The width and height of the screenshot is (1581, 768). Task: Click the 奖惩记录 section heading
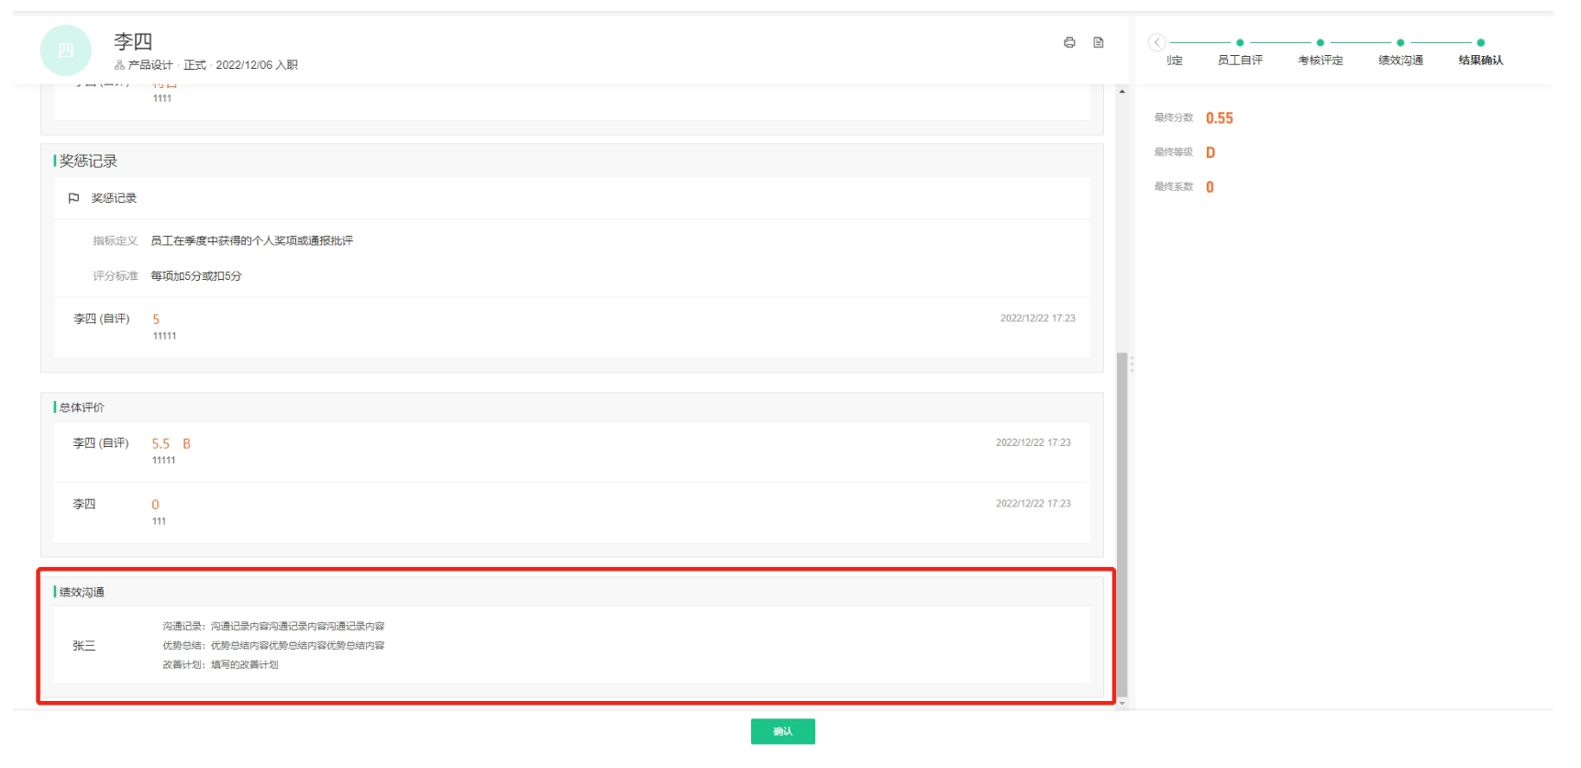88,161
